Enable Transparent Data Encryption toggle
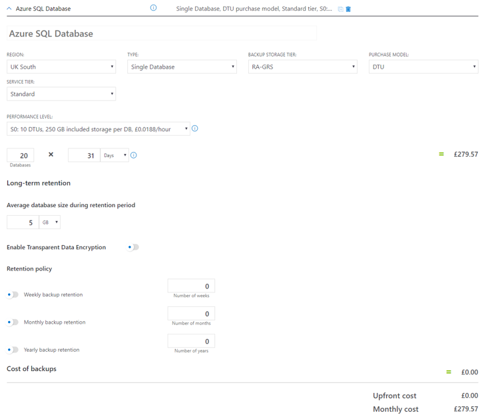Image resolution: width=486 pixels, height=419 pixels. coord(133,247)
